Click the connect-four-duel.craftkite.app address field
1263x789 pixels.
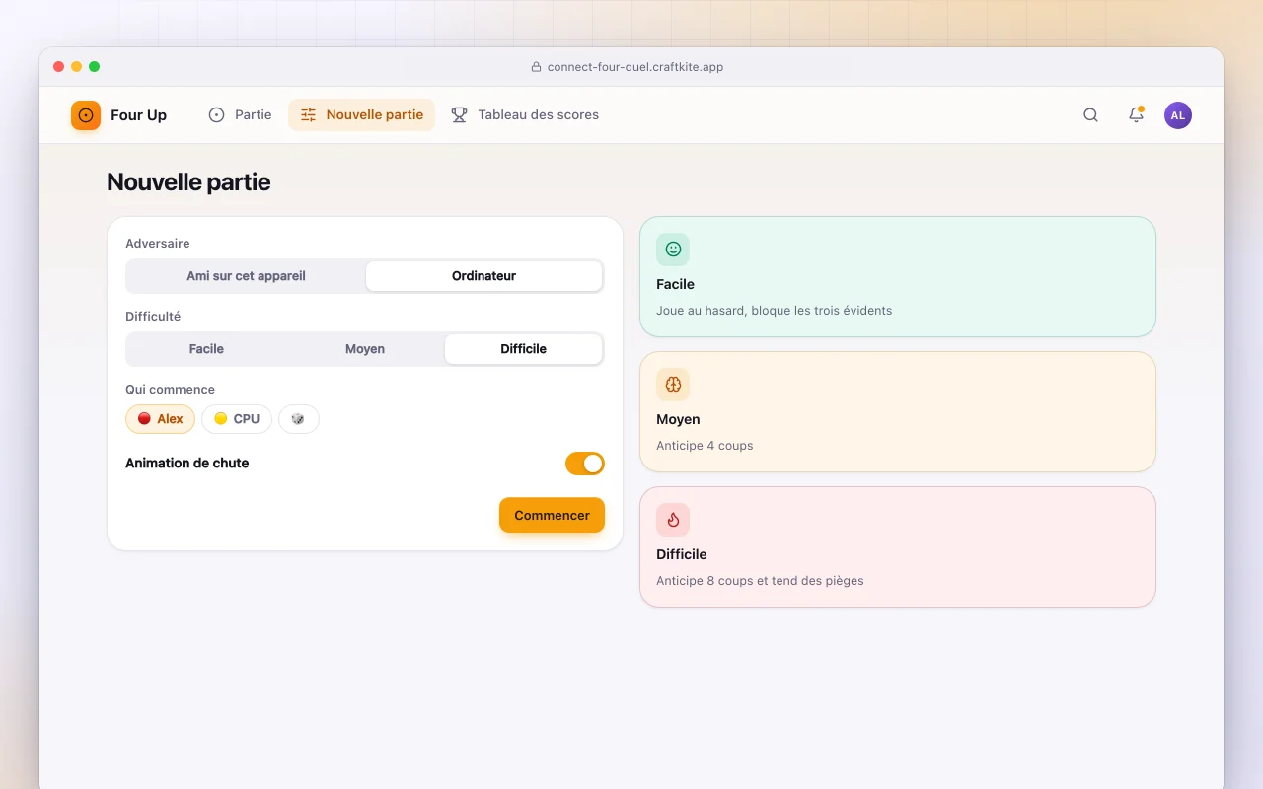631,67
